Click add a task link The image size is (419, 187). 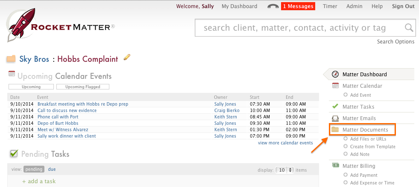(39, 181)
